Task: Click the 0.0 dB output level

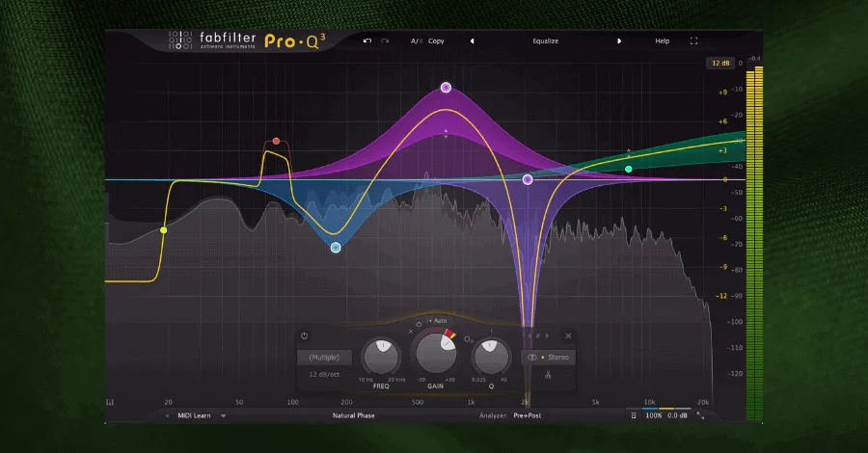Action: pyautogui.click(x=677, y=415)
